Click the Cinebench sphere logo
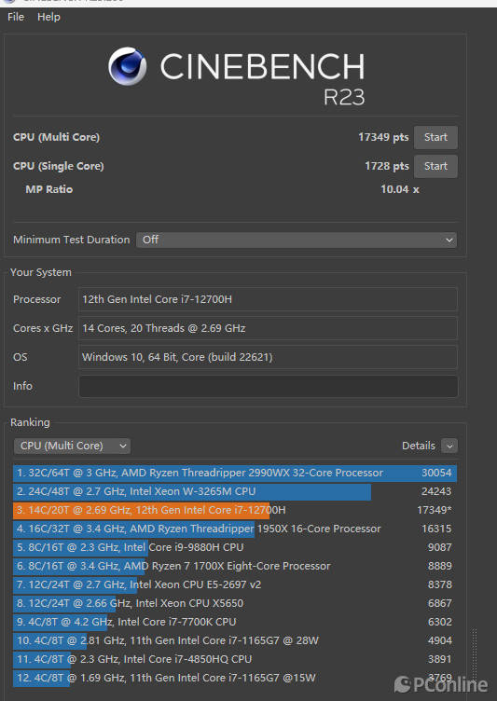Screen dimensions: 497x701 pyautogui.click(x=128, y=66)
